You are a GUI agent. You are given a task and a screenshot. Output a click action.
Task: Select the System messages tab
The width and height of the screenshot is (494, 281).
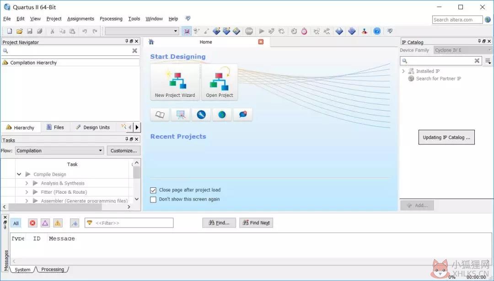(x=23, y=270)
